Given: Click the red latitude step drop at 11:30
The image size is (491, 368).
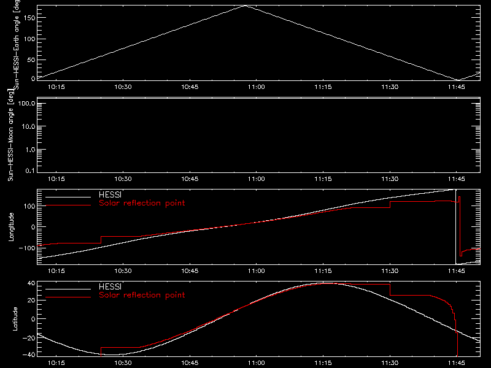Looking at the screenshot, I should [x=390, y=289].
